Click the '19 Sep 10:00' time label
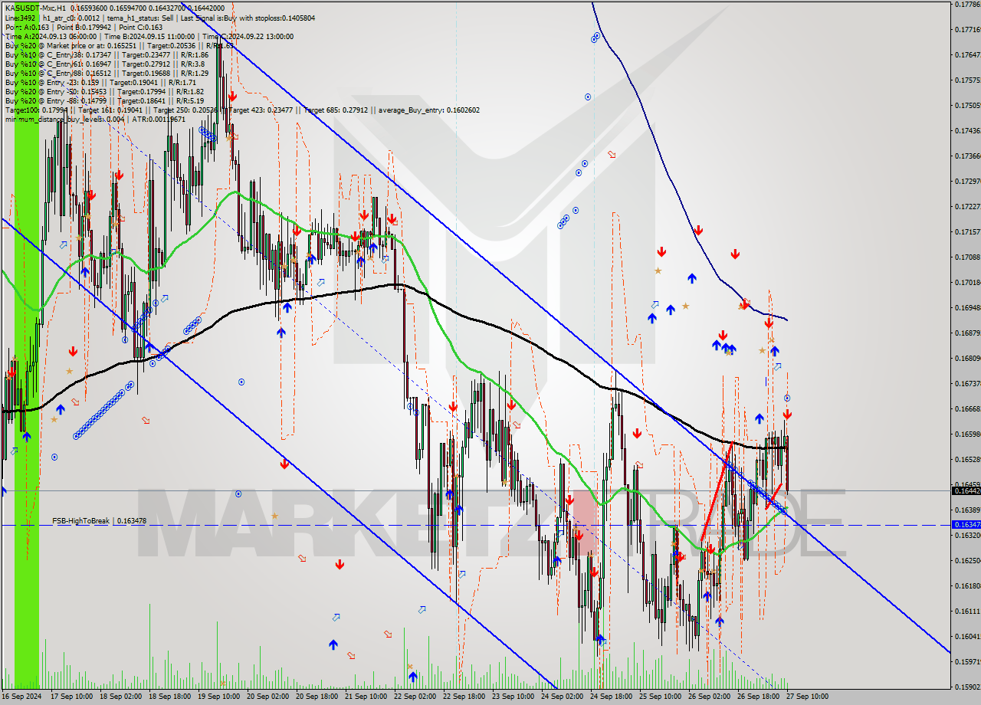 pyautogui.click(x=219, y=697)
